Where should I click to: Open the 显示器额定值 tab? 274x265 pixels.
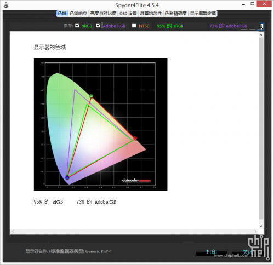[203, 13]
